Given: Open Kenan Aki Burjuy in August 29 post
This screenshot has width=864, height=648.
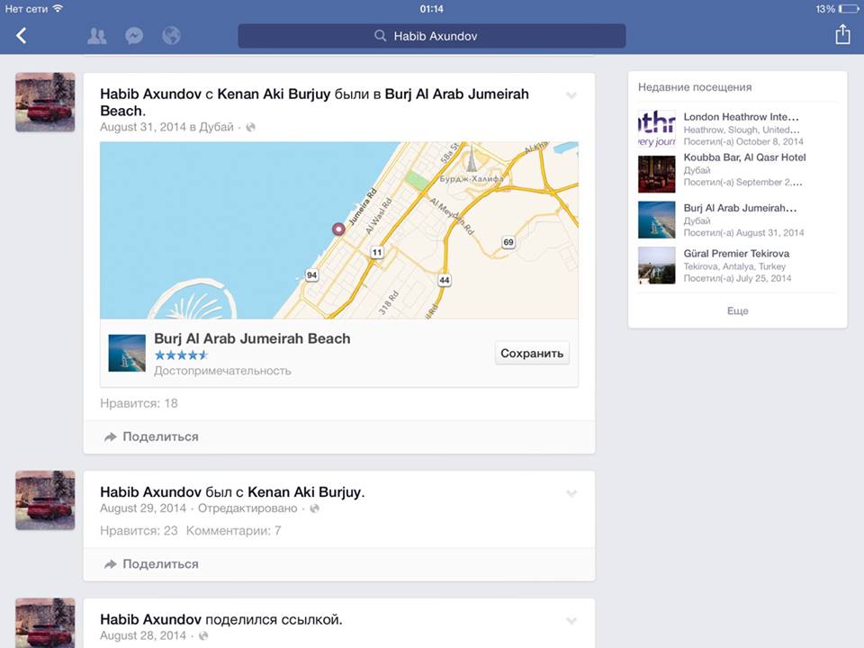Looking at the screenshot, I should [305, 492].
